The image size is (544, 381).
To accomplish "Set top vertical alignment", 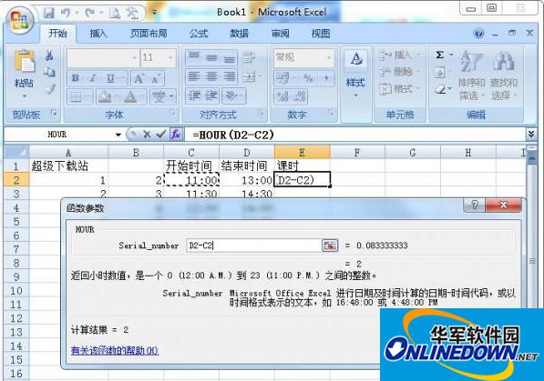I will 194,57.
